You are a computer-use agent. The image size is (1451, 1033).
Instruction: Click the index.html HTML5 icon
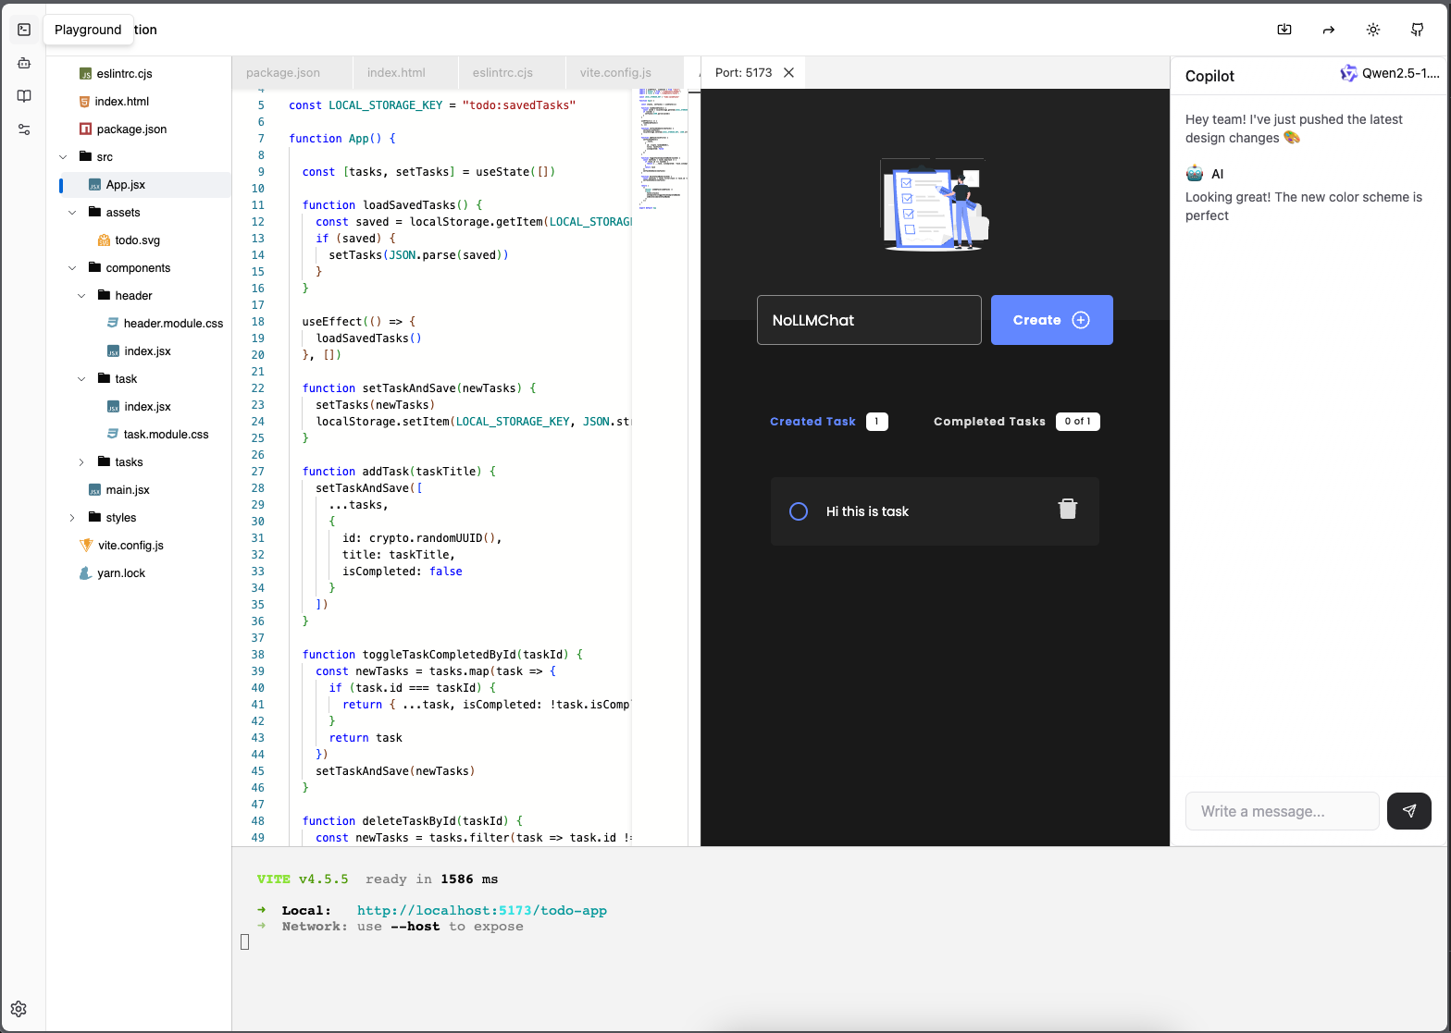point(85,102)
